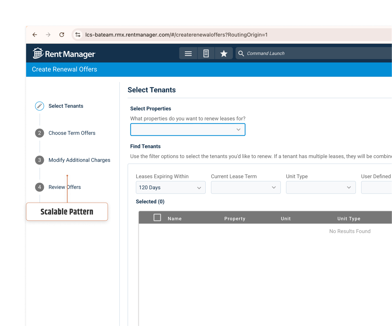Image resolution: width=392 pixels, height=326 pixels.
Task: Click the Selected (0) label
Action: pyautogui.click(x=150, y=202)
